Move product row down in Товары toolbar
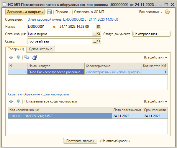This screenshot has width=177, height=148. pos(18,57)
